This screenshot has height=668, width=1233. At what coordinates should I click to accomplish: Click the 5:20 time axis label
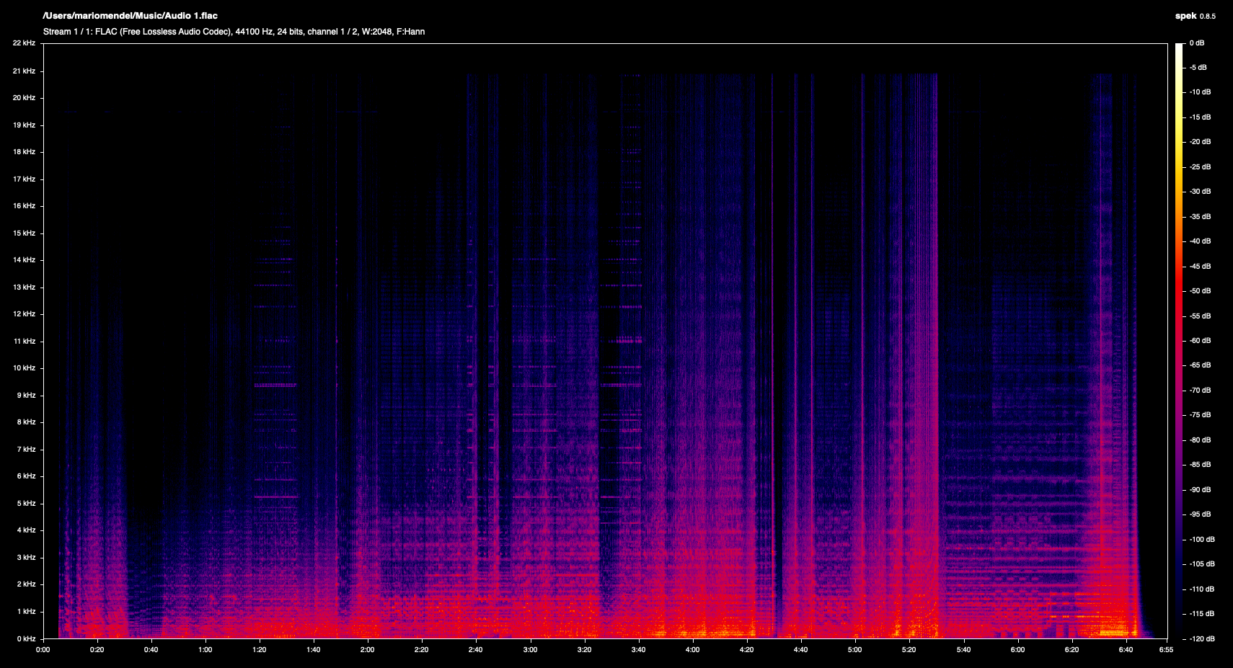pyautogui.click(x=909, y=650)
